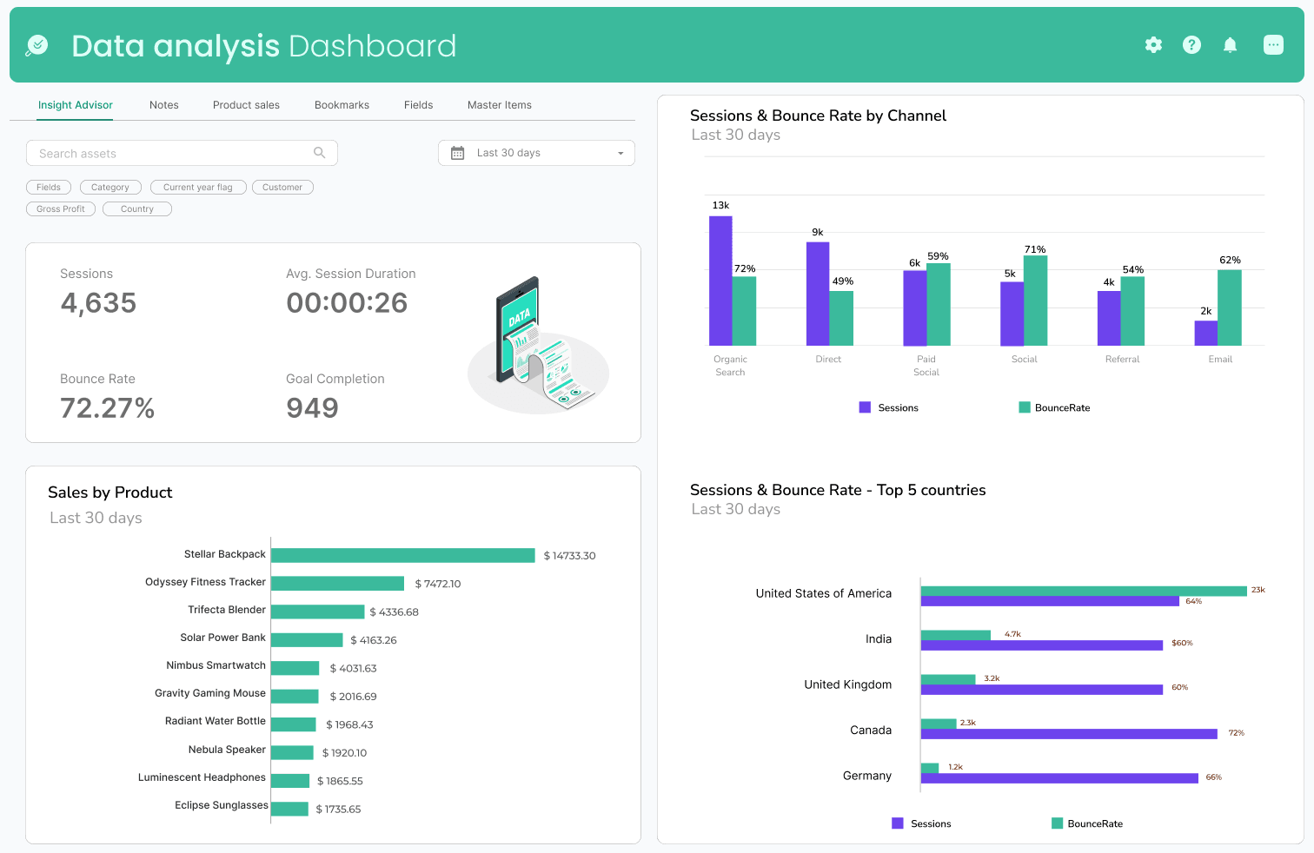
Task: Select the purple Sessions legend swatch
Action: tap(863, 407)
